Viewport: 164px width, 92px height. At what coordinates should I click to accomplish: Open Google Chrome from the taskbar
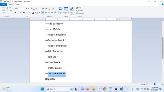point(105,89)
